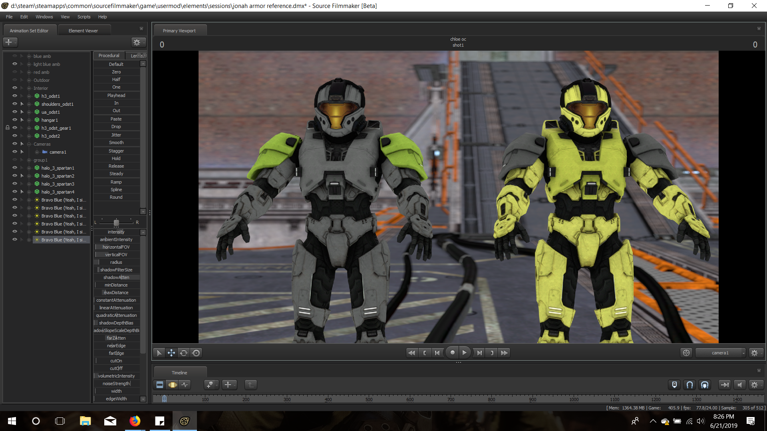This screenshot has width=767, height=431.
Task: Click the reset view target icon beside camera1
Action: click(x=686, y=353)
